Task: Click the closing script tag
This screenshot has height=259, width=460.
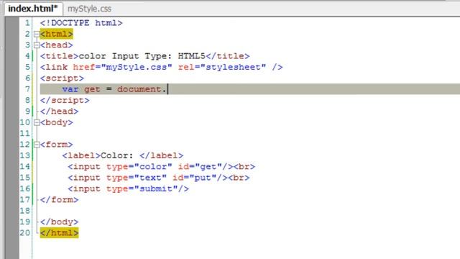Action: pyautogui.click(x=65, y=101)
